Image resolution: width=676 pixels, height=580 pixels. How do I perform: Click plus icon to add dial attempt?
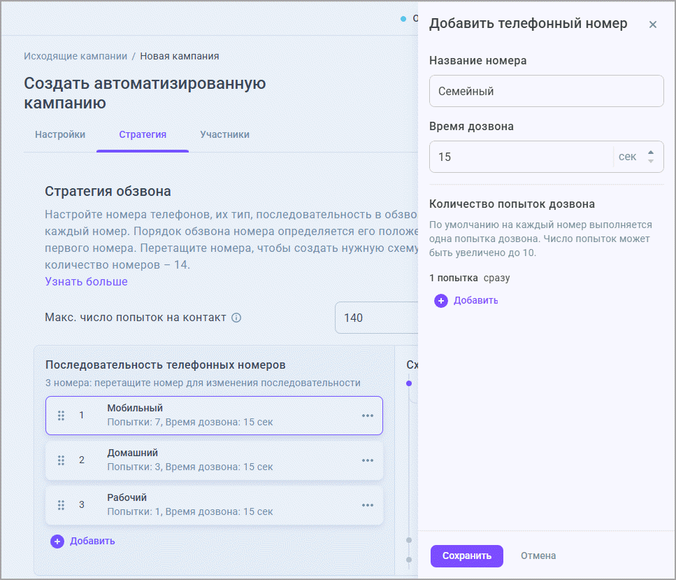point(441,301)
